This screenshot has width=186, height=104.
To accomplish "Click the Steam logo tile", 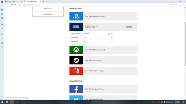I will coord(76,60).
